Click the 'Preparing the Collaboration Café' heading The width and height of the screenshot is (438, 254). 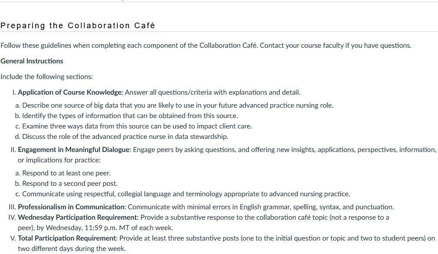coord(78,26)
